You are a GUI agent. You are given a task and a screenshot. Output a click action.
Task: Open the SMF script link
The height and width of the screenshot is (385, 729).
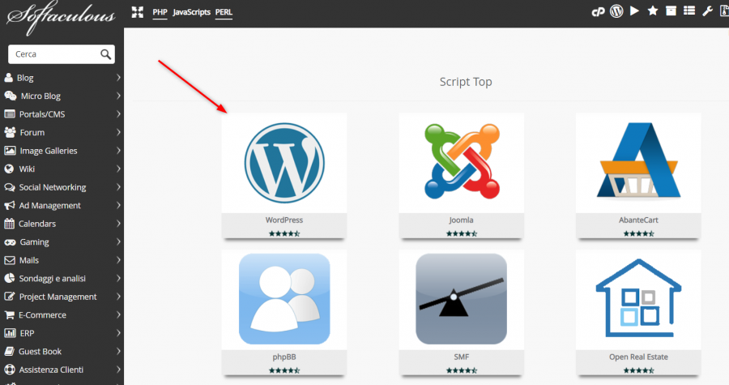point(461,357)
